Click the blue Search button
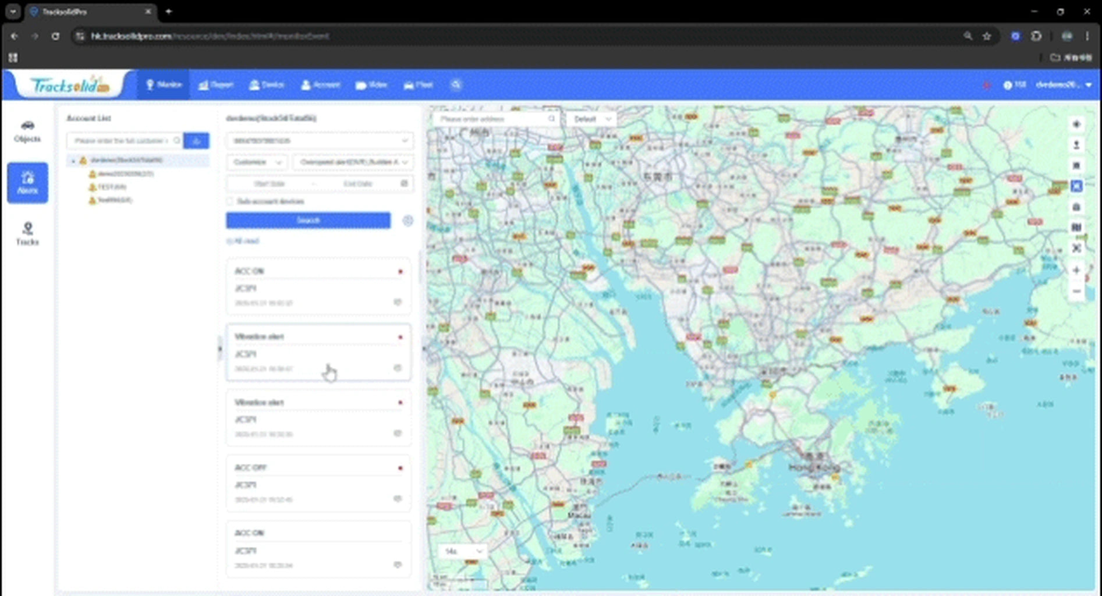The image size is (1102, 596). pyautogui.click(x=308, y=221)
